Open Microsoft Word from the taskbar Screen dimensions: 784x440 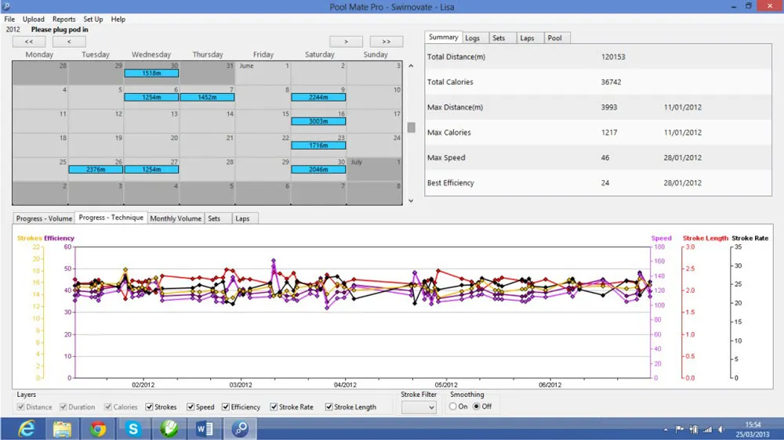(x=205, y=428)
